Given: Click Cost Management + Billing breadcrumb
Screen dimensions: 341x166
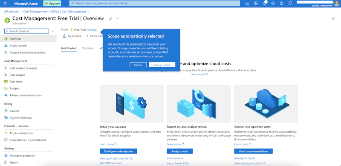Looking at the screenshot, I should 55,11.
